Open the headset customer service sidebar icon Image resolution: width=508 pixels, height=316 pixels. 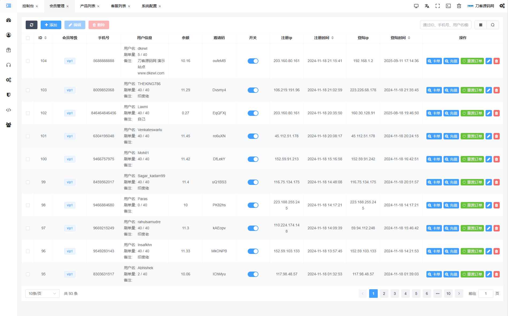(9, 64)
